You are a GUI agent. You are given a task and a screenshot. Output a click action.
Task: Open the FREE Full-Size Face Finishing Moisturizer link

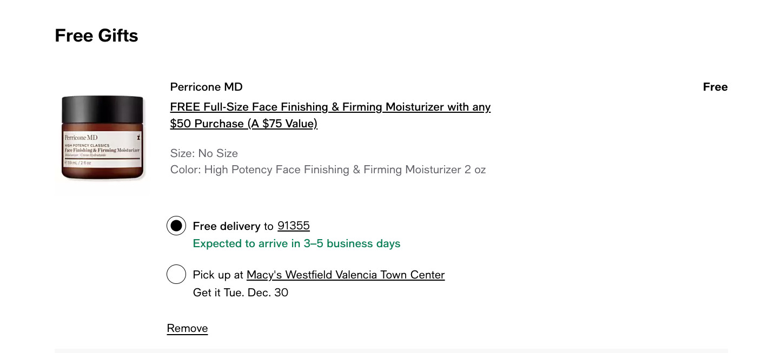[x=330, y=107]
